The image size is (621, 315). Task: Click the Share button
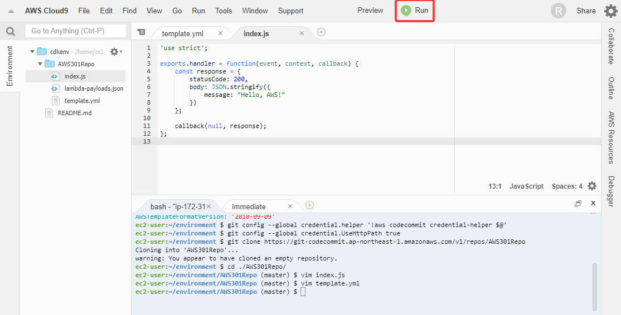point(586,11)
